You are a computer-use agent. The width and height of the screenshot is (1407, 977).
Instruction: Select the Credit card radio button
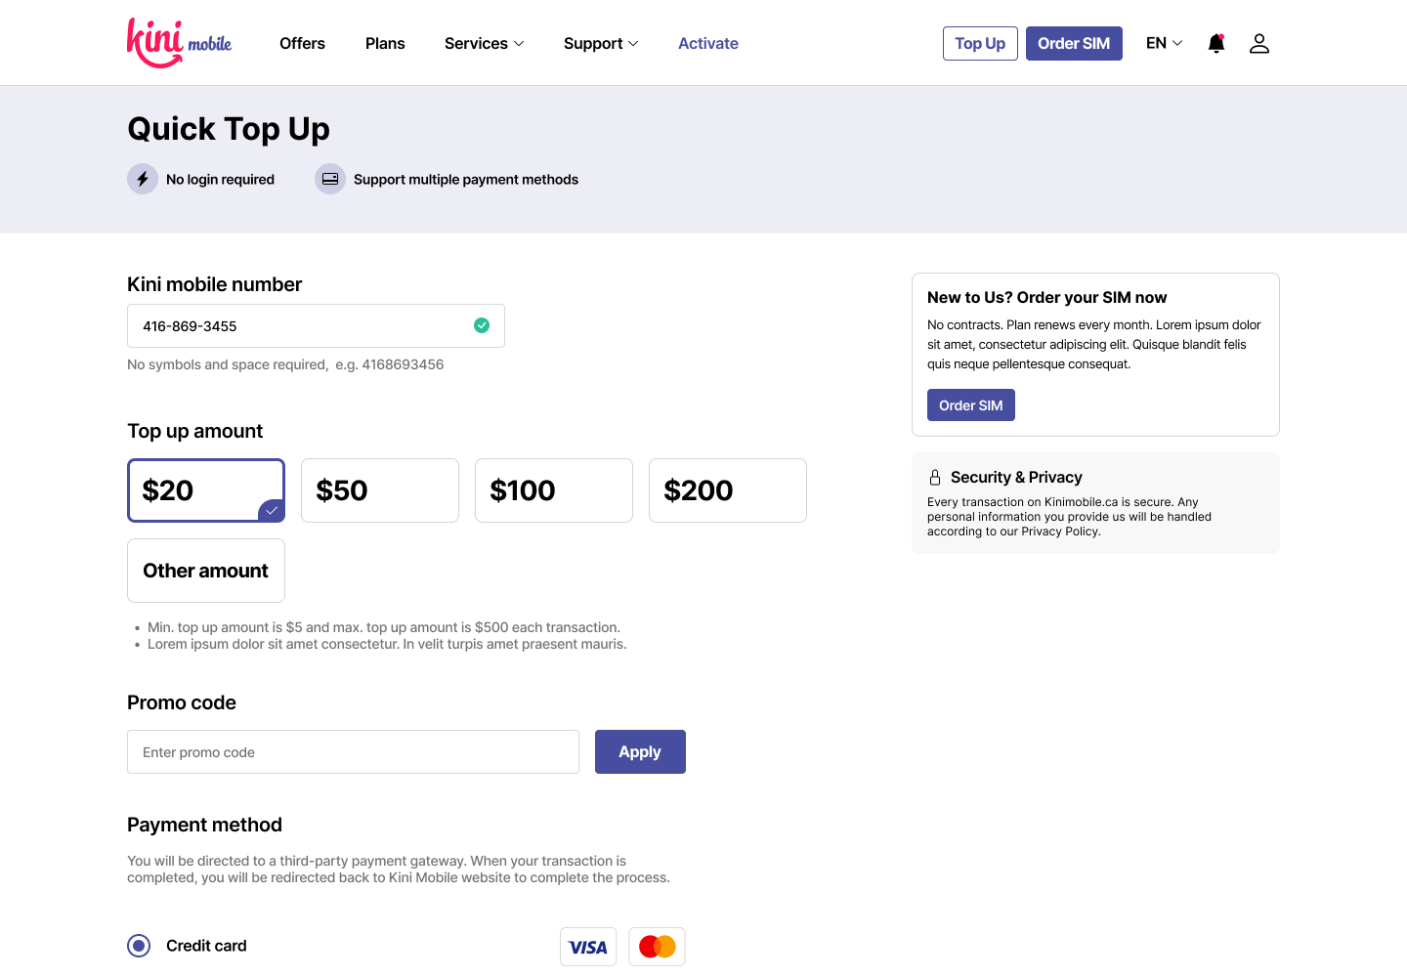point(139,946)
